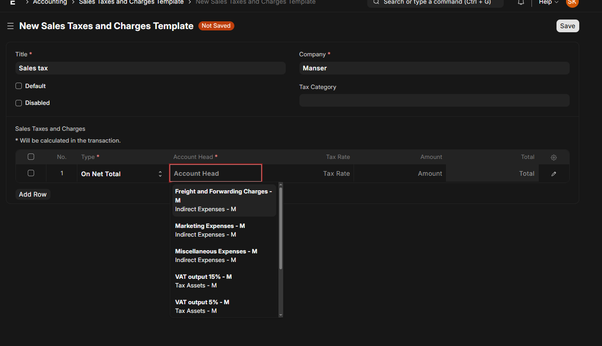
Task: Select all rows via header checkbox
Action: pyautogui.click(x=31, y=157)
